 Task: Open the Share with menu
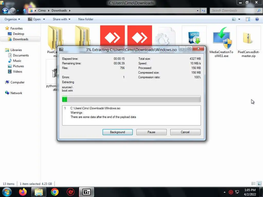(62, 19)
